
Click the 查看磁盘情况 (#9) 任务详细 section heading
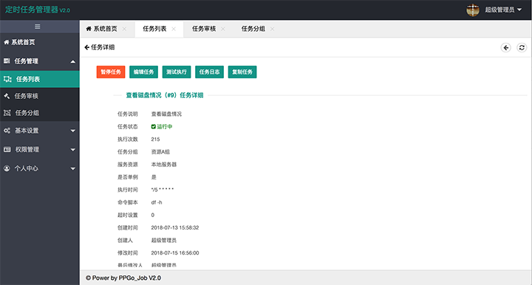point(165,95)
